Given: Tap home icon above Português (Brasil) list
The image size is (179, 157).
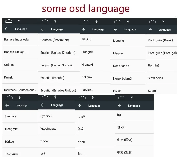Looking at the screenshot, I should pyautogui.click(x=153, y=22).
